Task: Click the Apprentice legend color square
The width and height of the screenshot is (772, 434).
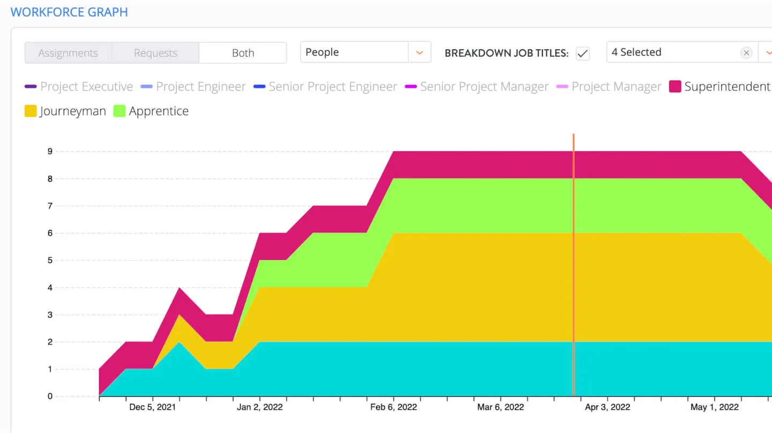Action: coord(120,111)
